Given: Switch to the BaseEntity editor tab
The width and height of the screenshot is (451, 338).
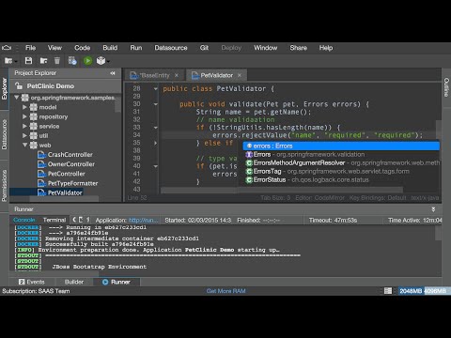Looking at the screenshot, I should pyautogui.click(x=154, y=75).
